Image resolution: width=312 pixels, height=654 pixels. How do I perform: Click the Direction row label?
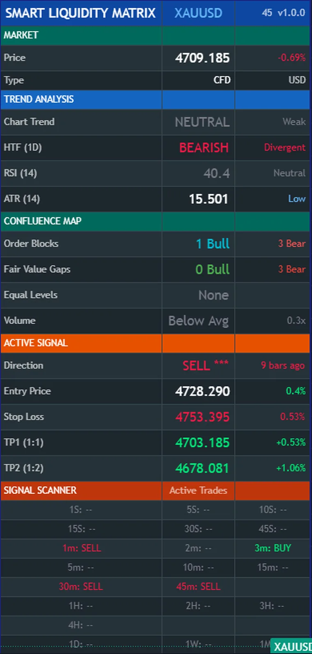pyautogui.click(x=23, y=365)
